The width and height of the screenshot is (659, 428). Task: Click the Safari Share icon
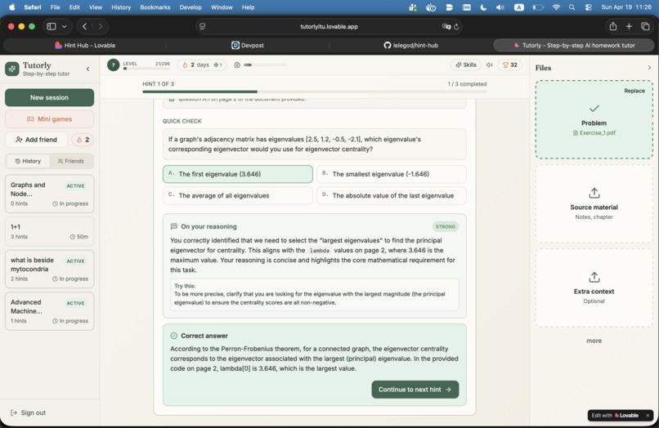(612, 26)
